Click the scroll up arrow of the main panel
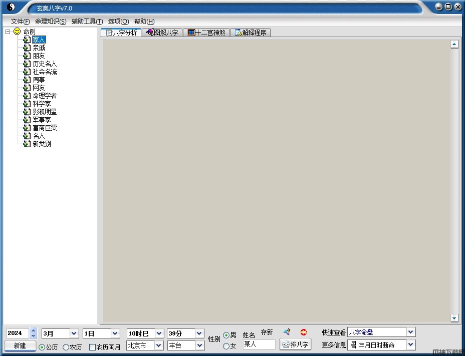The height and width of the screenshot is (356, 465). coord(454,44)
